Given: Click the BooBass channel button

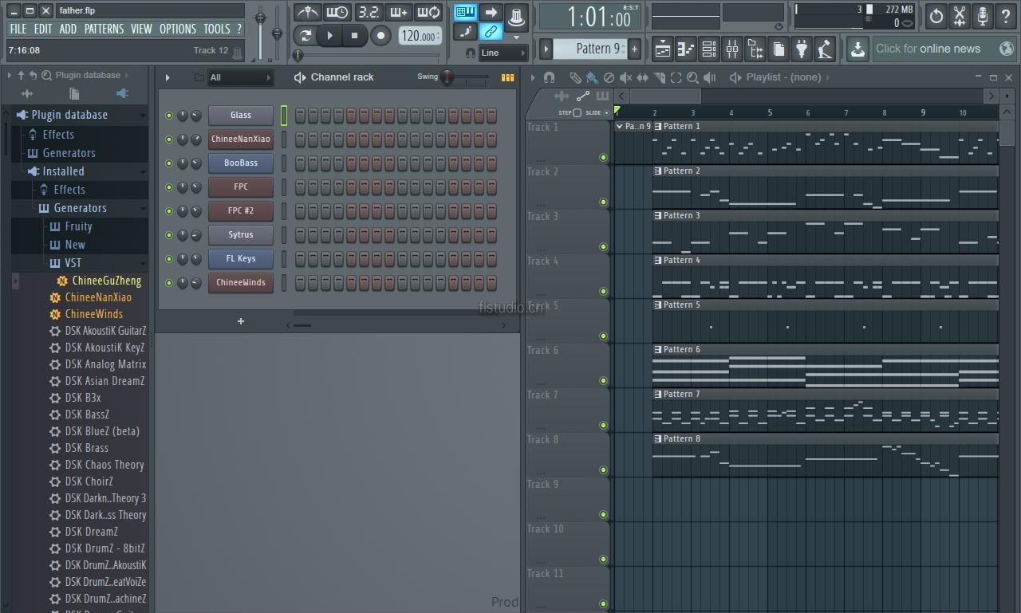Looking at the screenshot, I should pyautogui.click(x=241, y=163).
